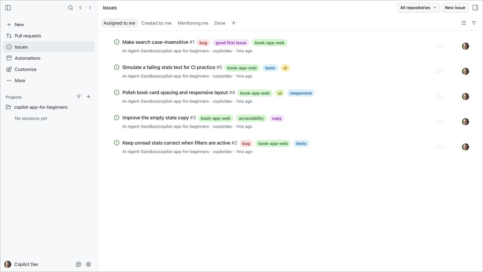Filter projects list in sidebar
This screenshot has height=272, width=483.
coord(79,97)
